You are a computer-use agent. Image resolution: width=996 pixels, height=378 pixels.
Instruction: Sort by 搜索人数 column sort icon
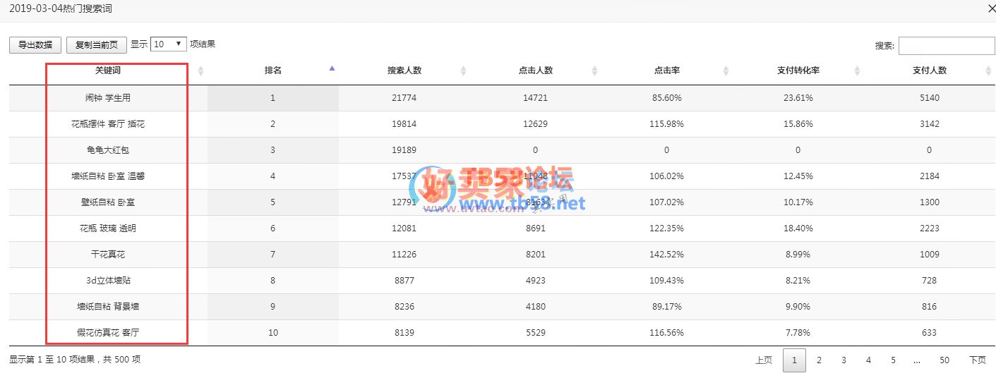click(463, 71)
